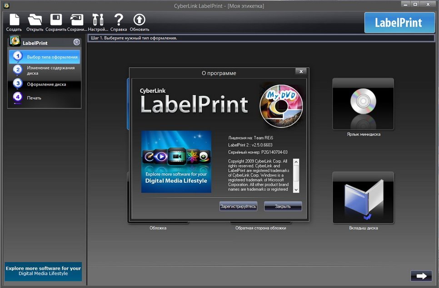Select step 1 Выбор типа оформления
The width and height of the screenshot is (439, 288).
[x=45, y=57]
